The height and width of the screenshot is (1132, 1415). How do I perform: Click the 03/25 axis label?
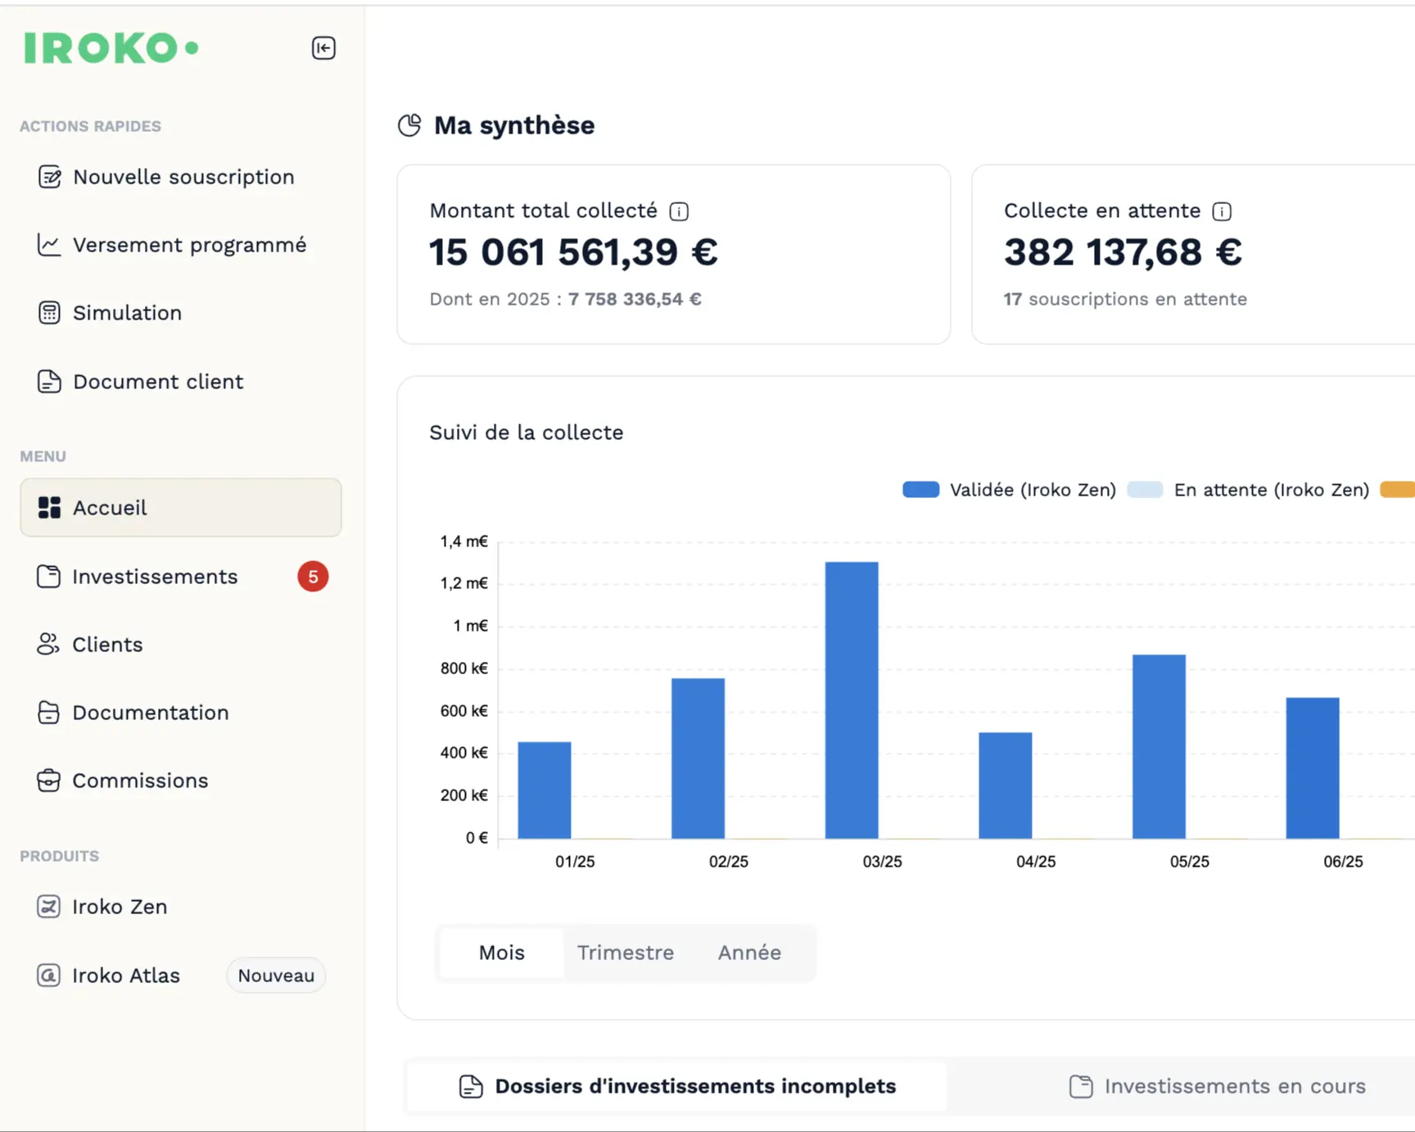[882, 862]
